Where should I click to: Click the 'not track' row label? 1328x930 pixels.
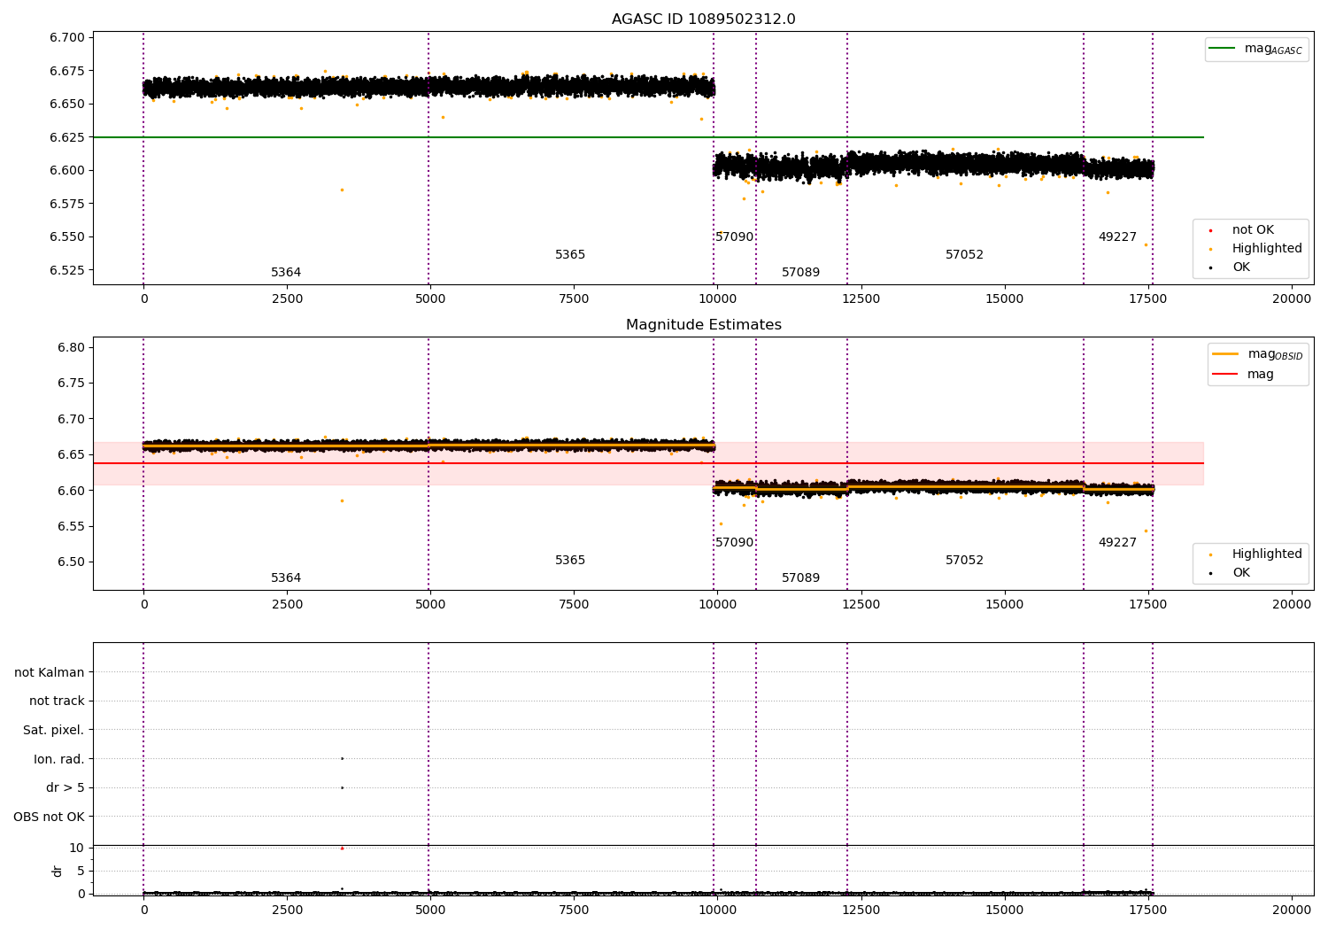[57, 701]
